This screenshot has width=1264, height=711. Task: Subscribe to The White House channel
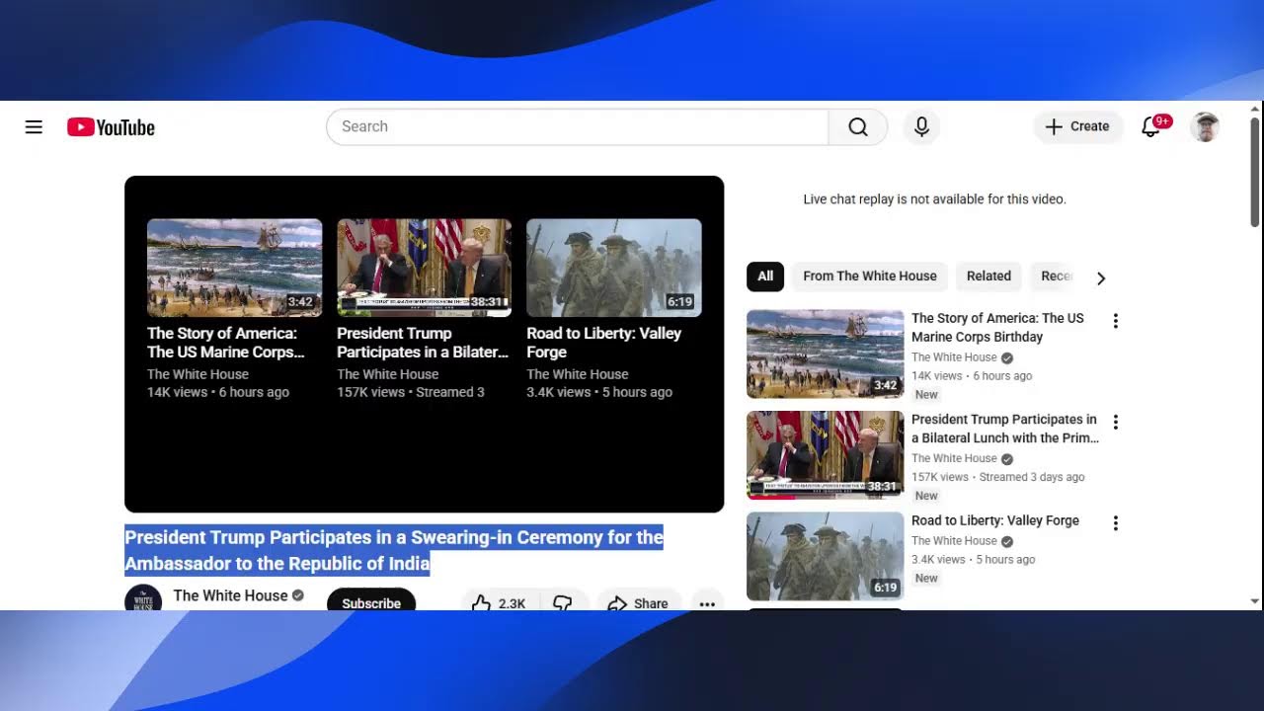click(371, 600)
